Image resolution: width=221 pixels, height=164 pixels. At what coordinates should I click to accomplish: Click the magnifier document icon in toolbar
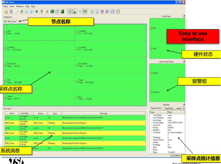tap(11, 12)
